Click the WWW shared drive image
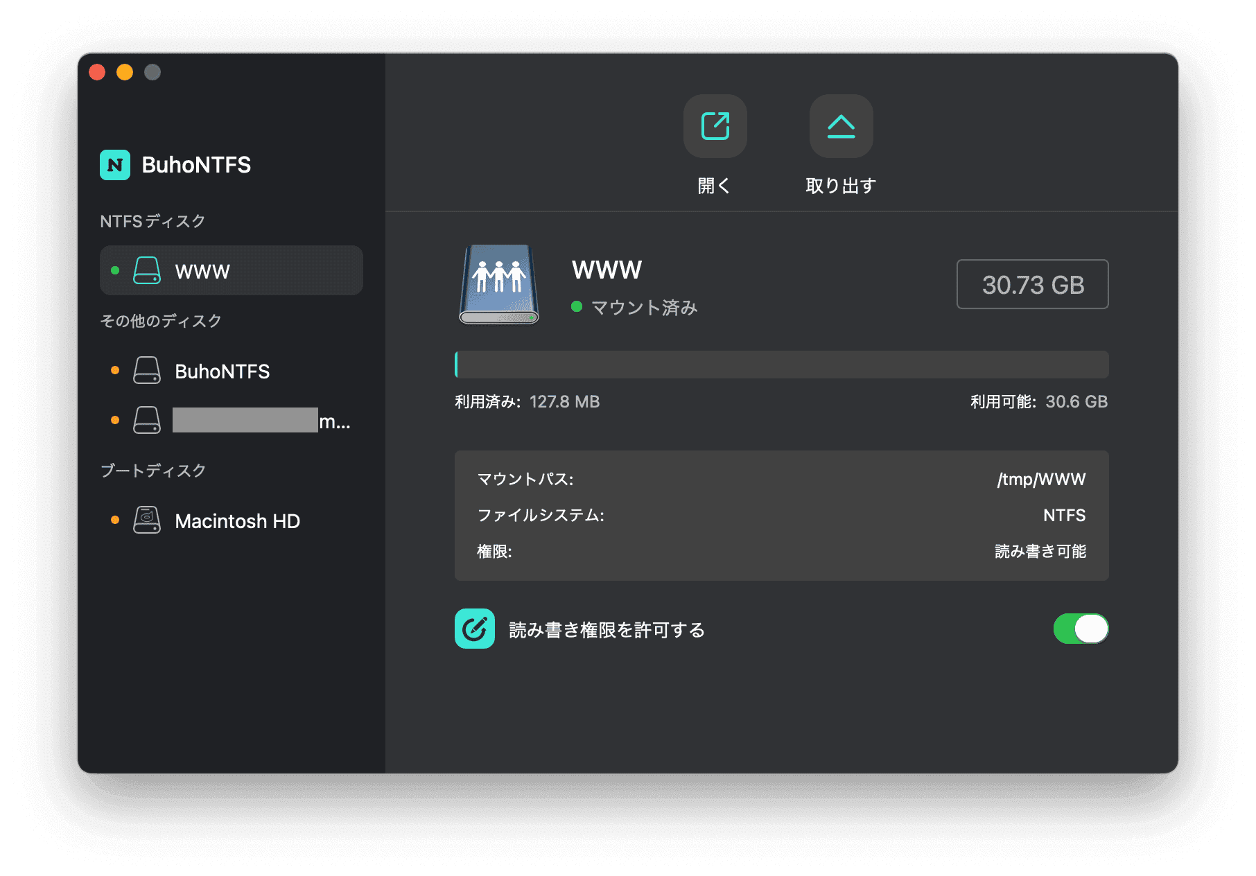The image size is (1256, 876). [499, 284]
